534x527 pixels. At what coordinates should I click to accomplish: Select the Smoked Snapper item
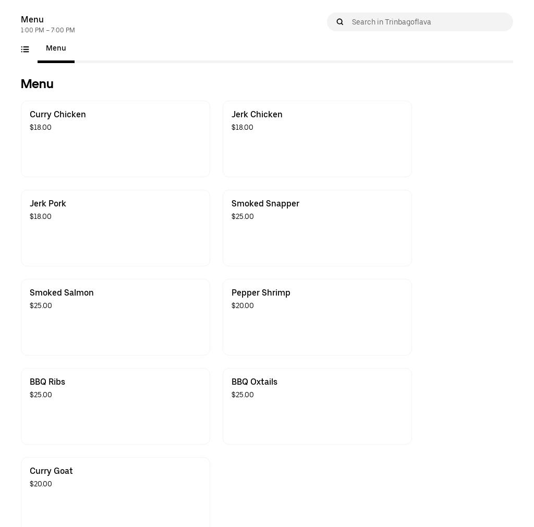[317, 228]
